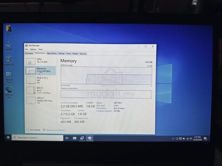The height and width of the screenshot is (166, 222).
Task: Select the Memory performance entry
Action: 41,70
